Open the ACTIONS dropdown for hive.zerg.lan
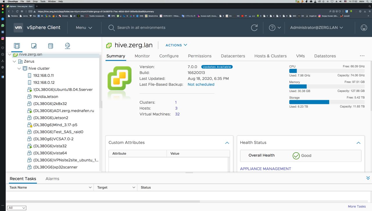 [x=176, y=45]
